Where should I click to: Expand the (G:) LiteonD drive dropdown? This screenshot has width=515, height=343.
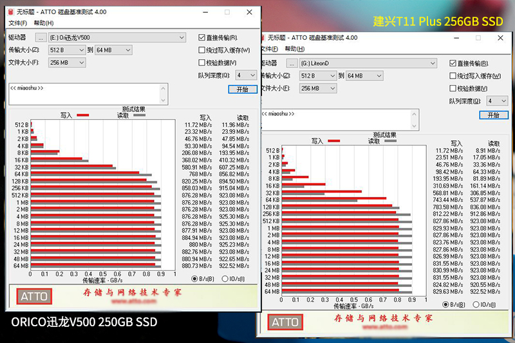433,63
